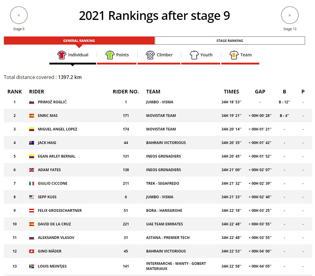Click the white Youth jersey icon
The width and height of the screenshot is (315, 276).
click(x=194, y=55)
